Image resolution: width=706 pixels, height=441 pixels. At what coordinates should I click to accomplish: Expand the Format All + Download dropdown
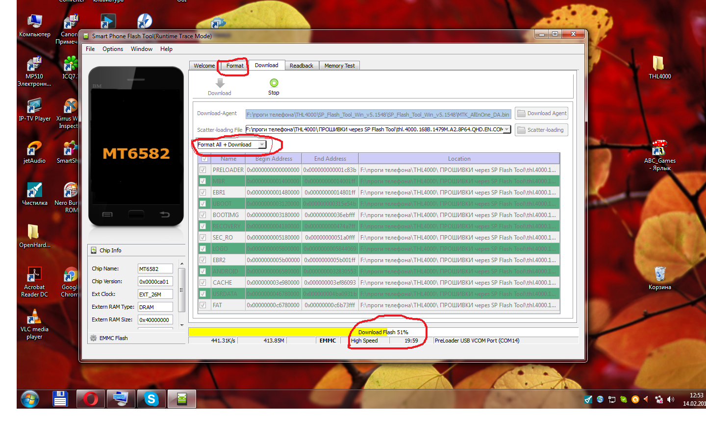[262, 145]
